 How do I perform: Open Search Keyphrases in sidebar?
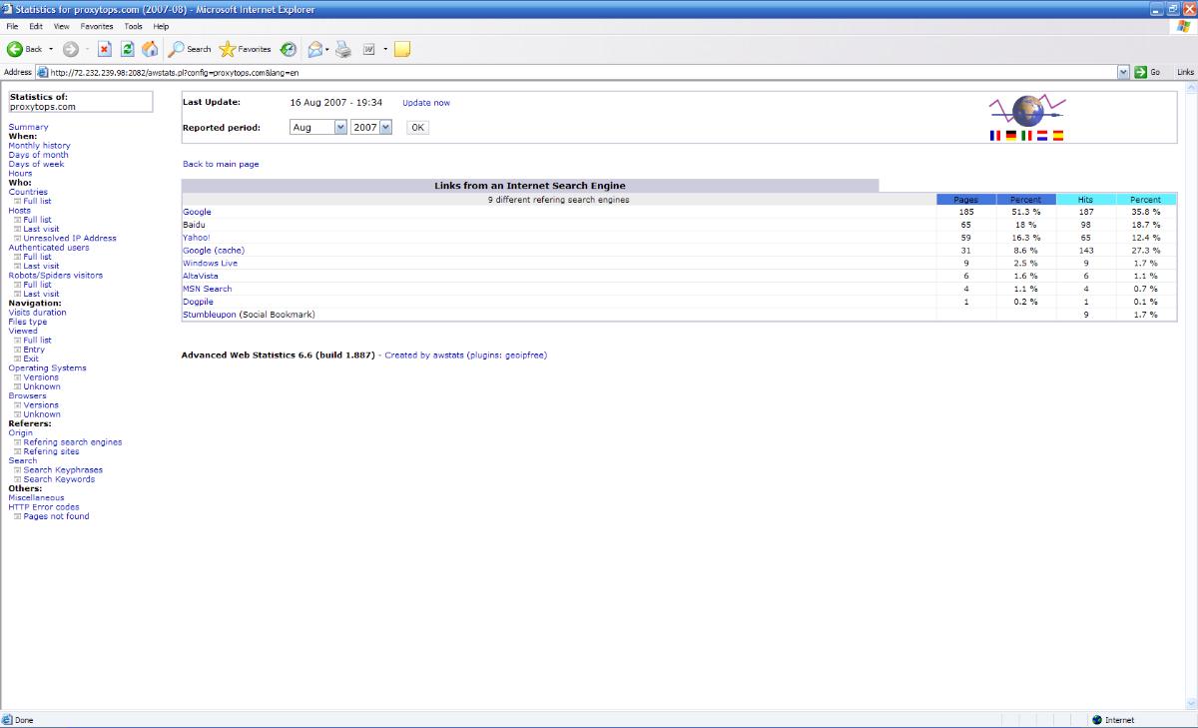point(63,470)
